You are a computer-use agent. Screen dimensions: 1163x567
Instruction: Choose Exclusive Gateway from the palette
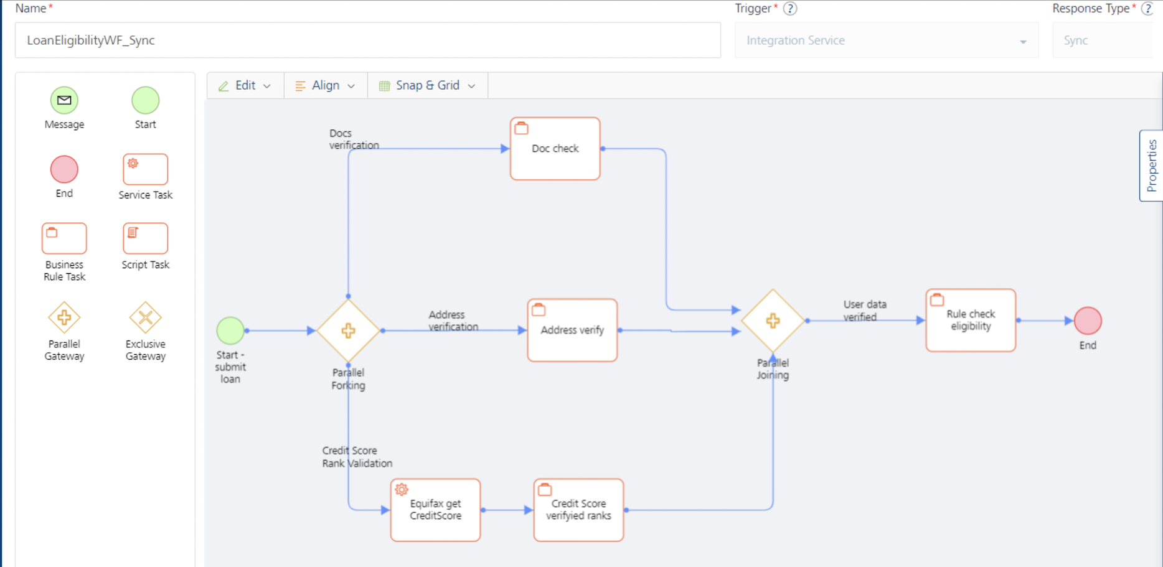click(x=145, y=318)
